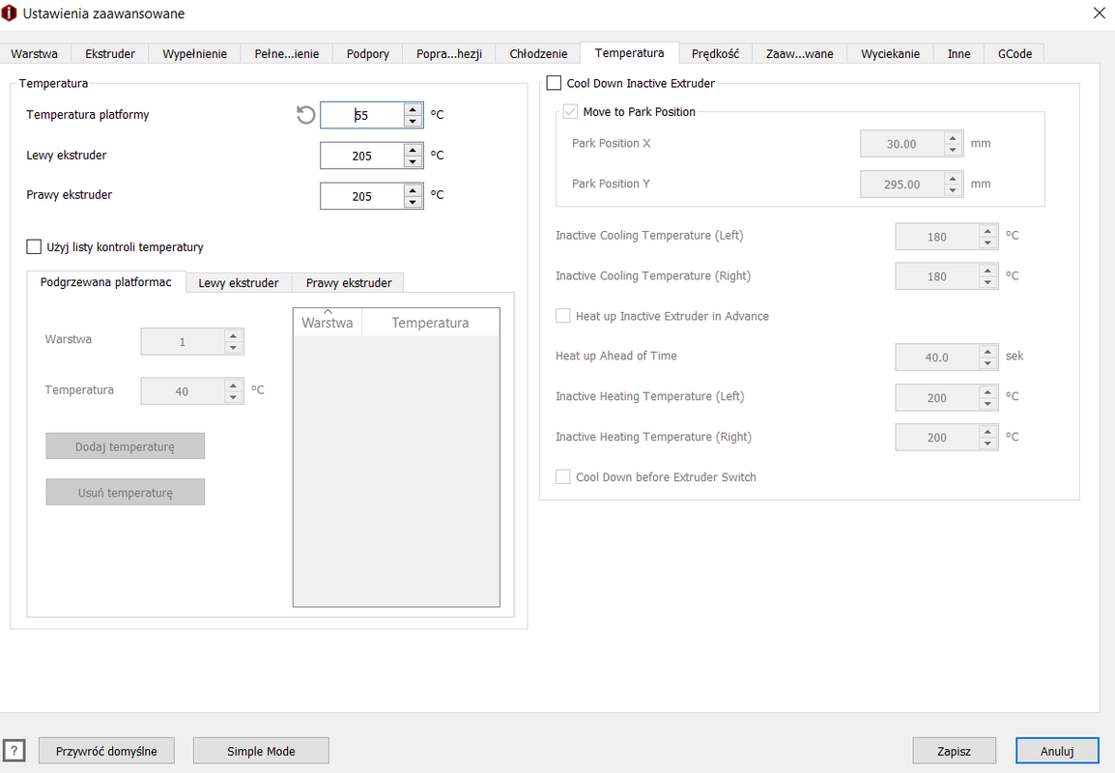Switch to the Wypełnienie tab
This screenshot has width=1115, height=773.
point(195,53)
